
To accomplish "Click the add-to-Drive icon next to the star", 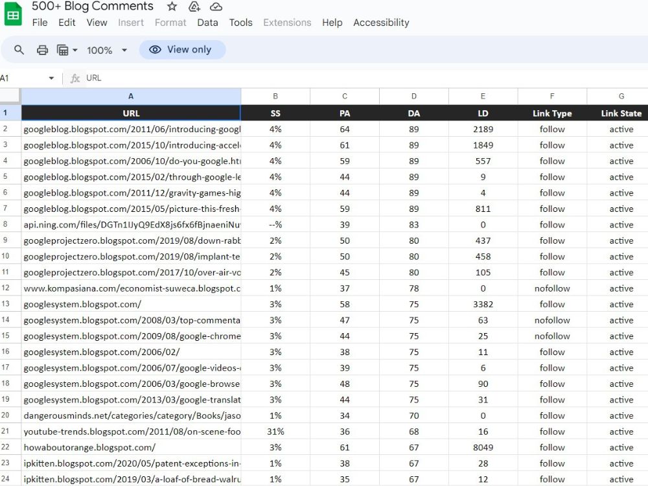I will pyautogui.click(x=194, y=6).
